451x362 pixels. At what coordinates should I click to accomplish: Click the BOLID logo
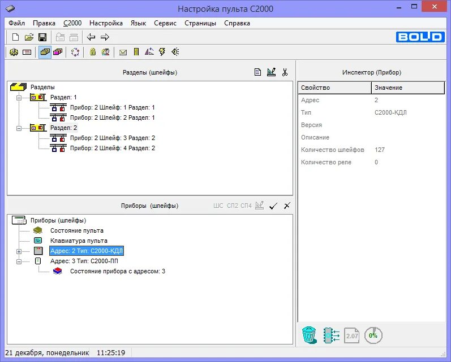tap(420, 37)
